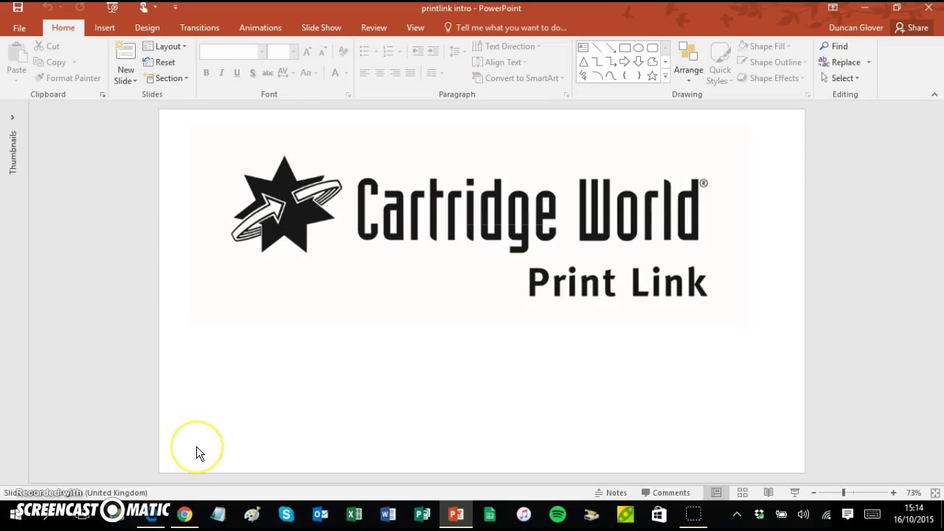944x531 pixels.
Task: Select the Rectangle shape in gallery
Action: pyautogui.click(x=625, y=48)
